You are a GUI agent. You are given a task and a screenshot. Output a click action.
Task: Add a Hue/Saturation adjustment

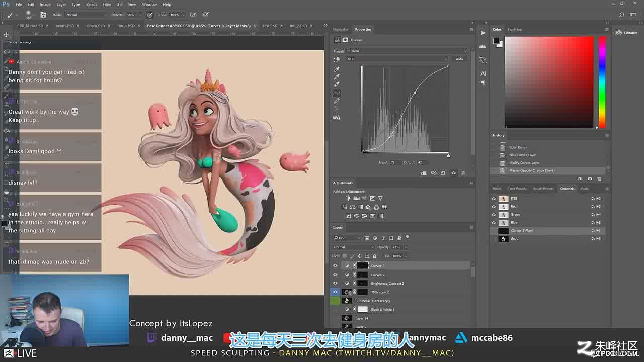pyautogui.click(x=344, y=207)
